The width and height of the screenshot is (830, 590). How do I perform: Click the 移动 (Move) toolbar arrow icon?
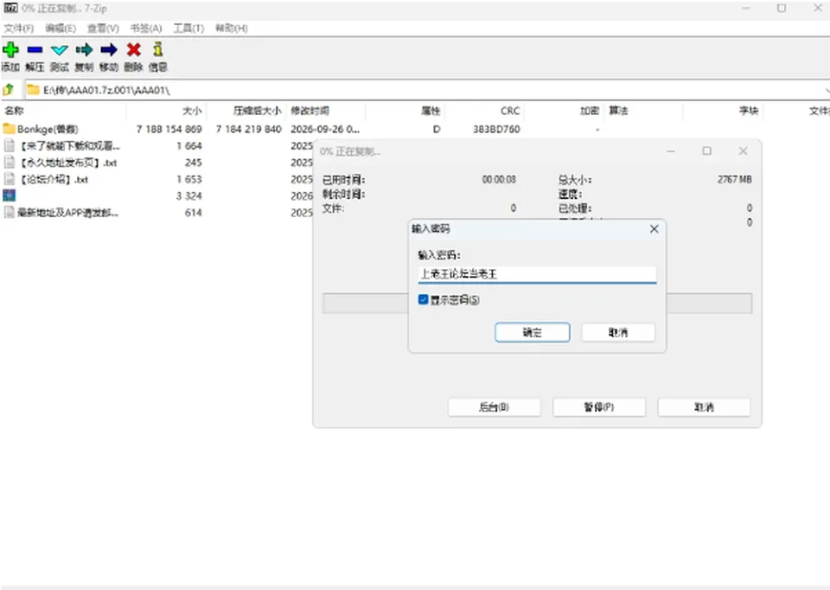click(109, 50)
